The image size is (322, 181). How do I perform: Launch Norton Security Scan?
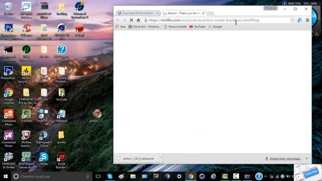[27, 75]
